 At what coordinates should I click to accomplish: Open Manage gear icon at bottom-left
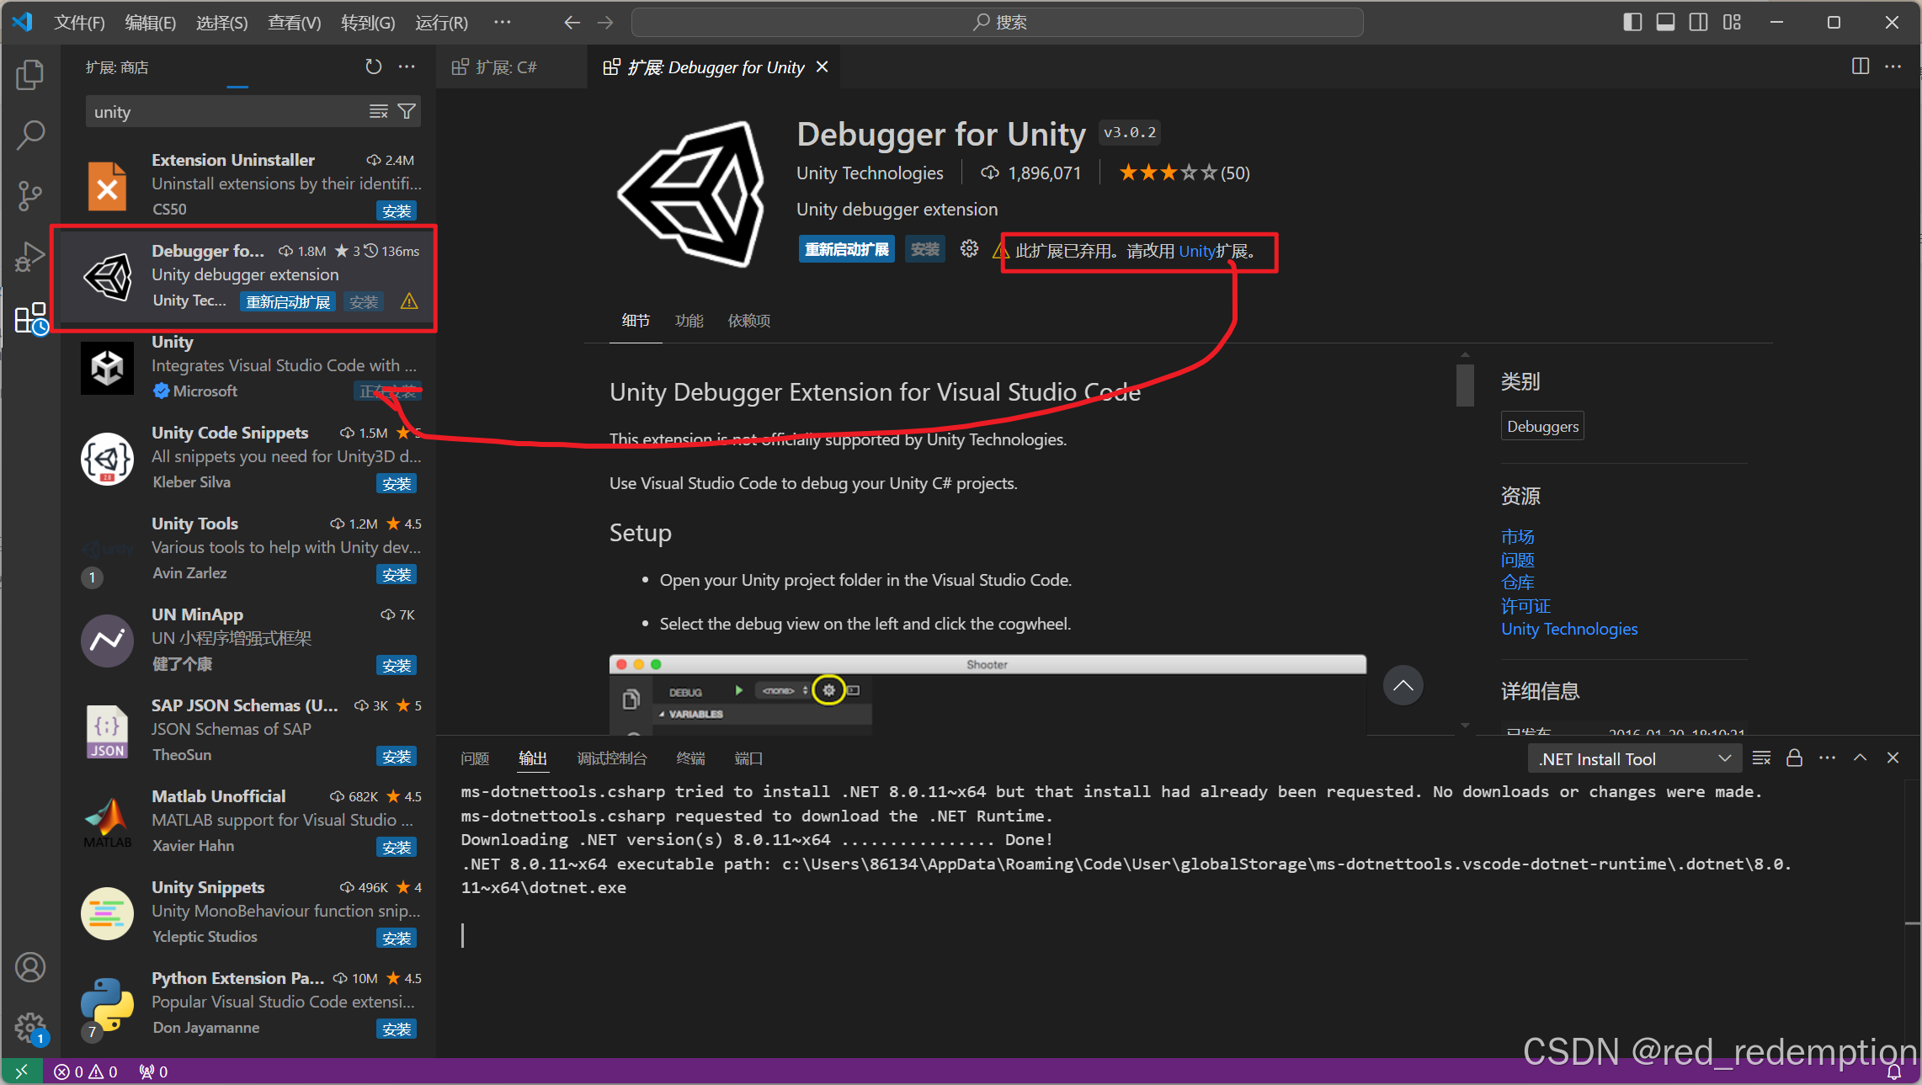(30, 1028)
